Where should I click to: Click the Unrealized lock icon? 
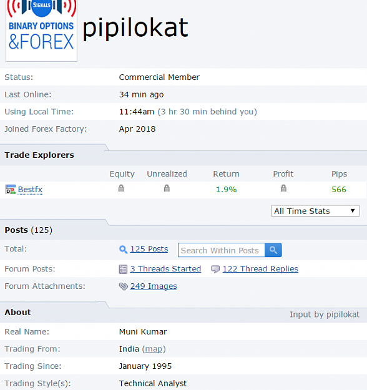click(167, 188)
